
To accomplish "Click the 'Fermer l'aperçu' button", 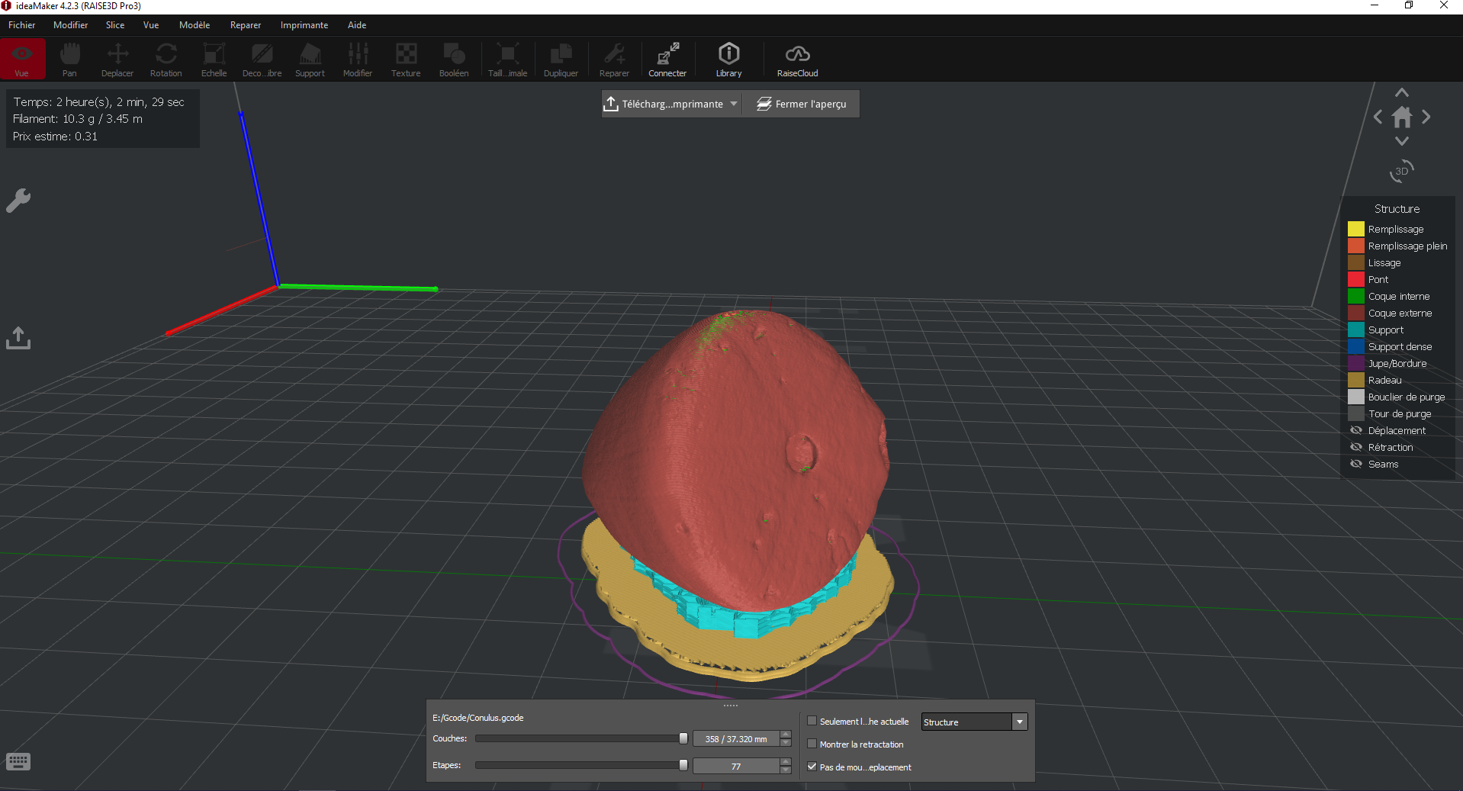I will click(x=802, y=104).
